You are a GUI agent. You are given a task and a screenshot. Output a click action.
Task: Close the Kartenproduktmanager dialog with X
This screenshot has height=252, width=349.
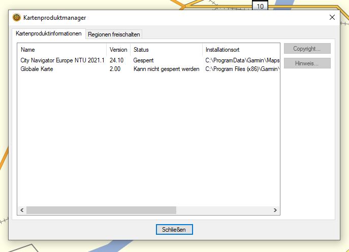pyautogui.click(x=332, y=17)
